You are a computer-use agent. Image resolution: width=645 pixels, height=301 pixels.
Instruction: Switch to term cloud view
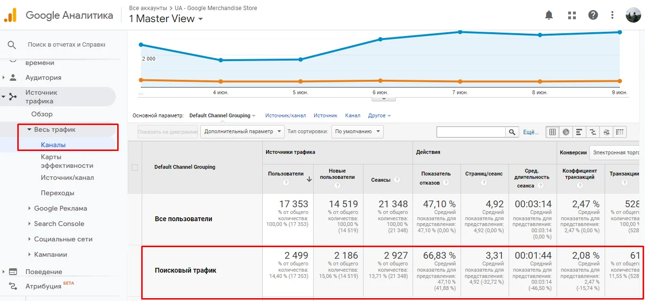[607, 132]
